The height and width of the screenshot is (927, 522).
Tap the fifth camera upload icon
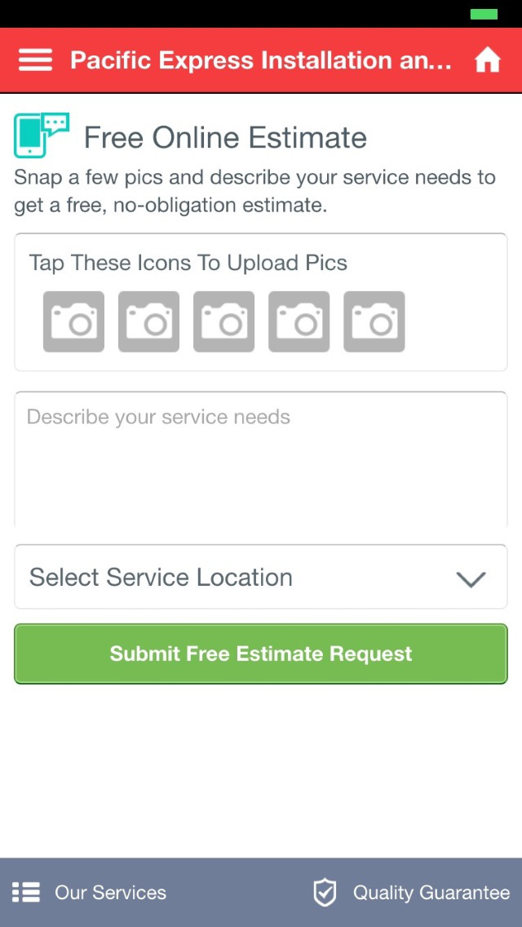374,322
